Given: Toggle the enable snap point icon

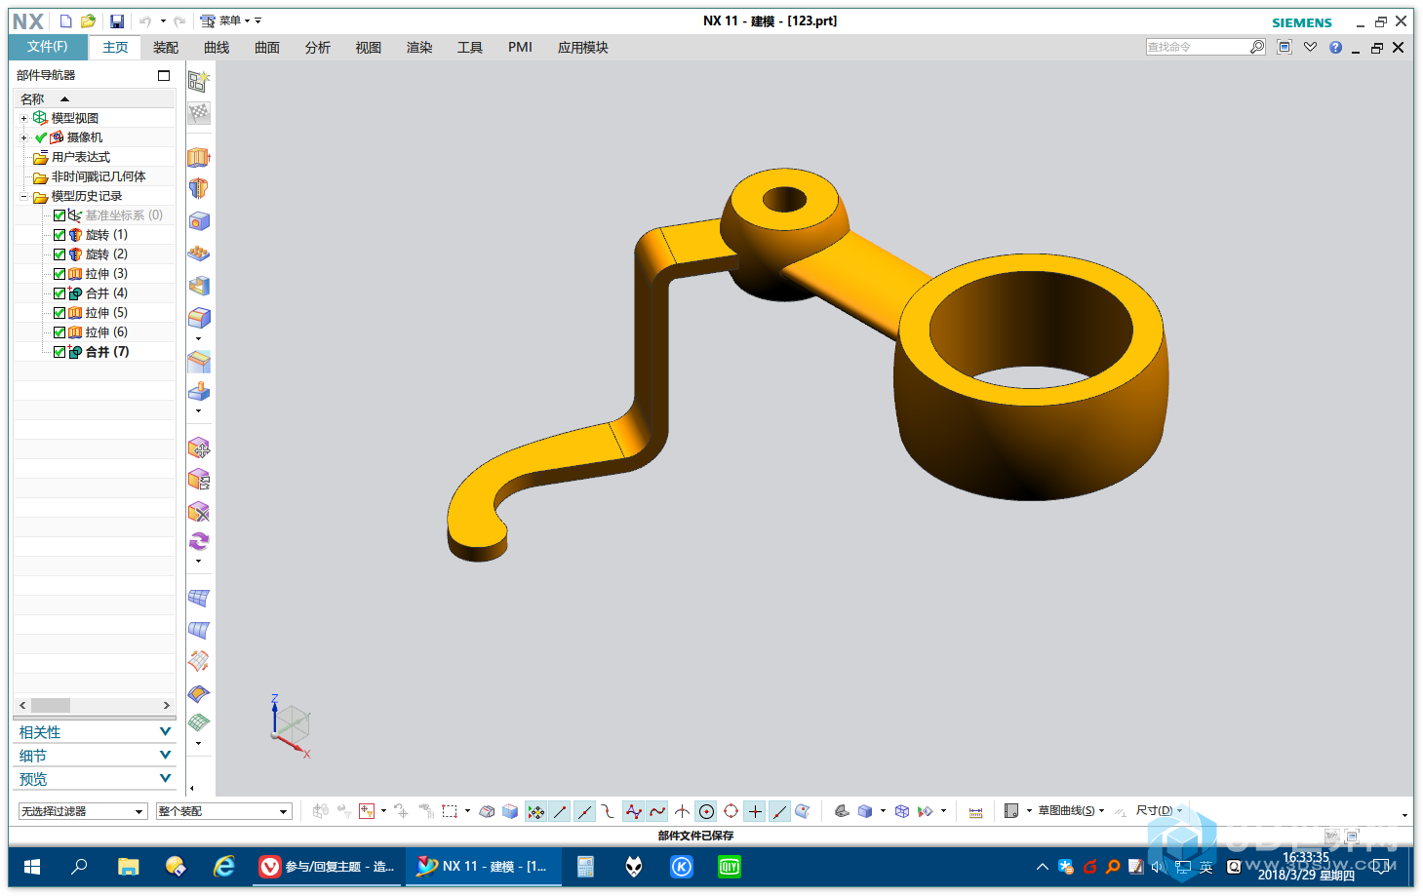Looking at the screenshot, I should point(535,811).
